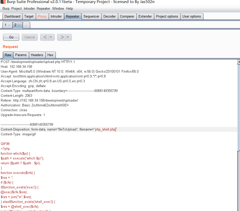The height and width of the screenshot is (211, 240).
Task: Open the history dropdown beside forward arrow
Action: [x=68, y=37]
